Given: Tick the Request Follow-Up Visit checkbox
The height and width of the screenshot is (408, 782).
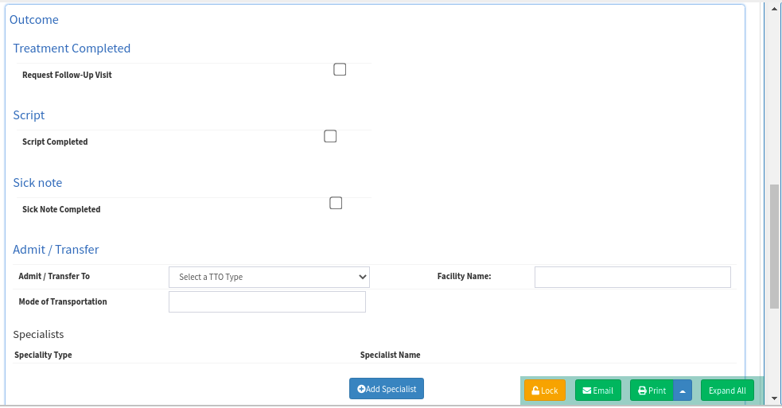Looking at the screenshot, I should (340, 69).
